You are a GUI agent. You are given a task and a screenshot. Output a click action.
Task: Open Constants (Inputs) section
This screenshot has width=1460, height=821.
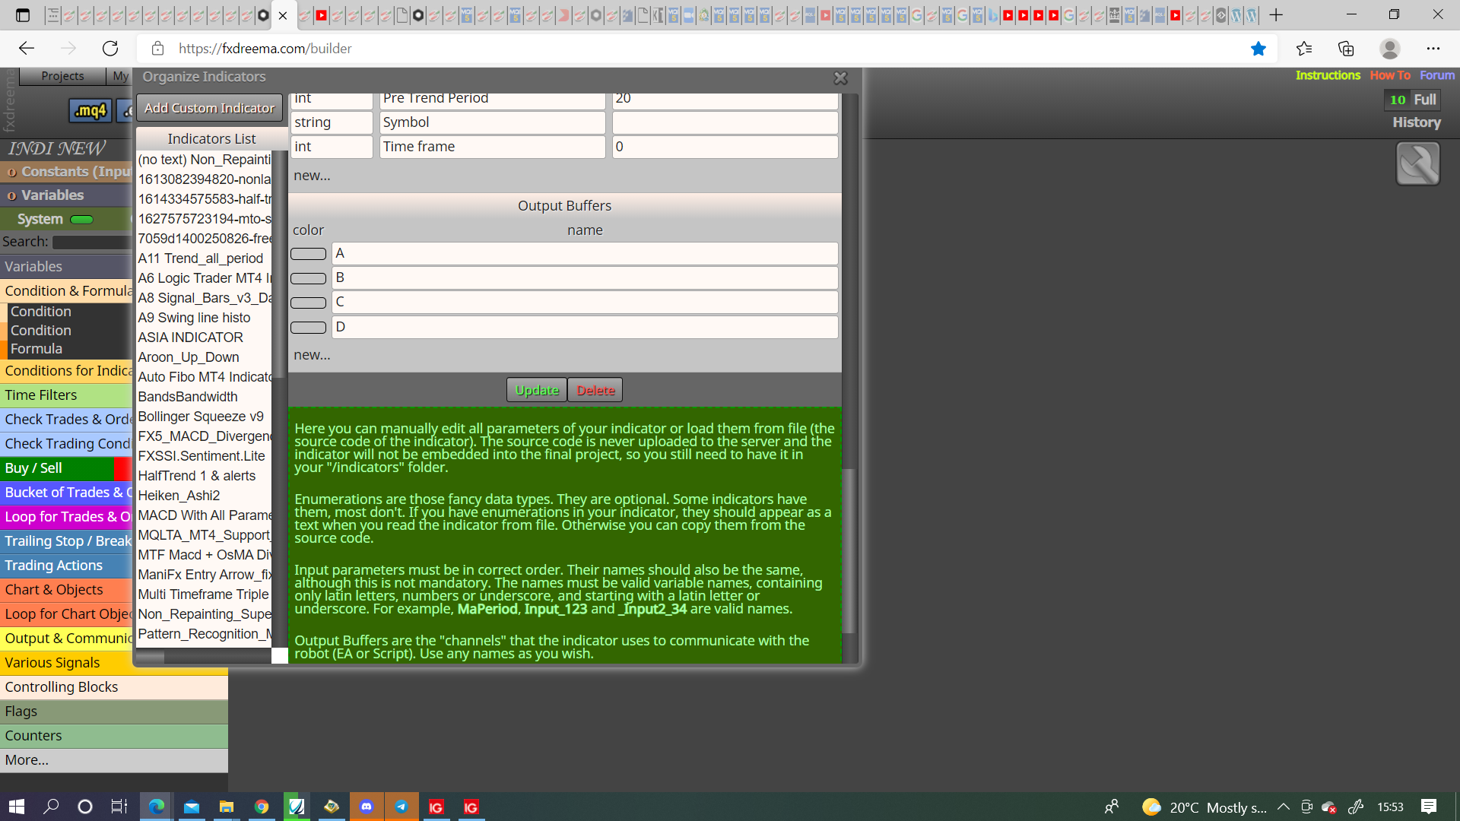click(67, 172)
